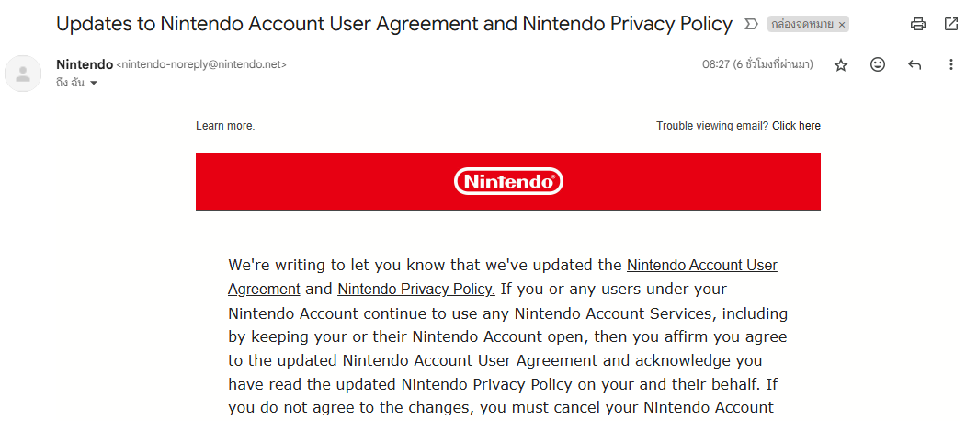
Task: Click the 08:27 timestamp of the message
Action: pos(757,64)
